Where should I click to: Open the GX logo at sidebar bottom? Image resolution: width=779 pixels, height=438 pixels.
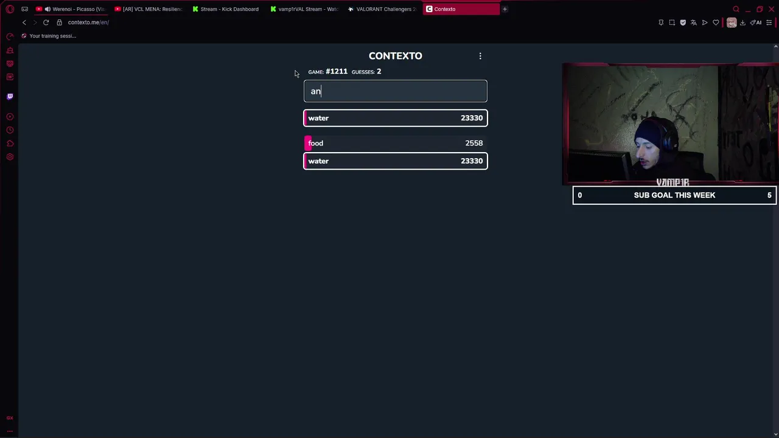coord(10,418)
